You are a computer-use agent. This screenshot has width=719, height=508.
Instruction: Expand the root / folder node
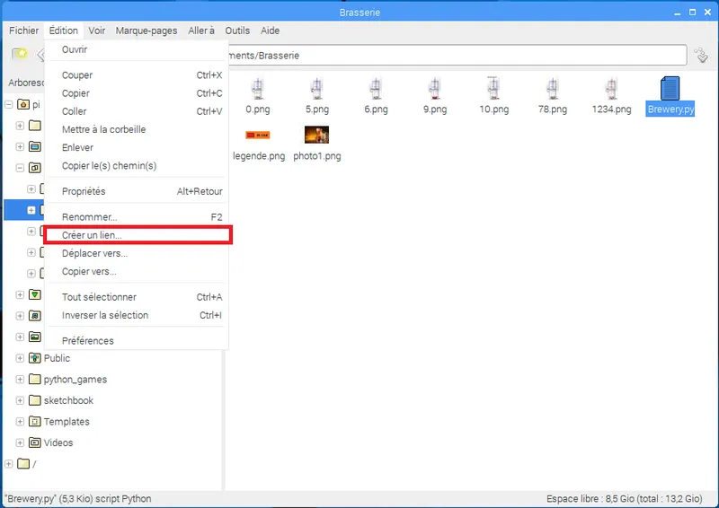[x=9, y=464]
